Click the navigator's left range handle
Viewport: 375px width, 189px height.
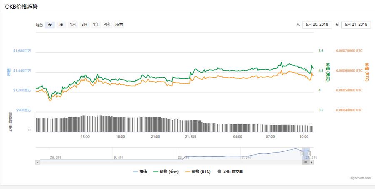coord(303,153)
